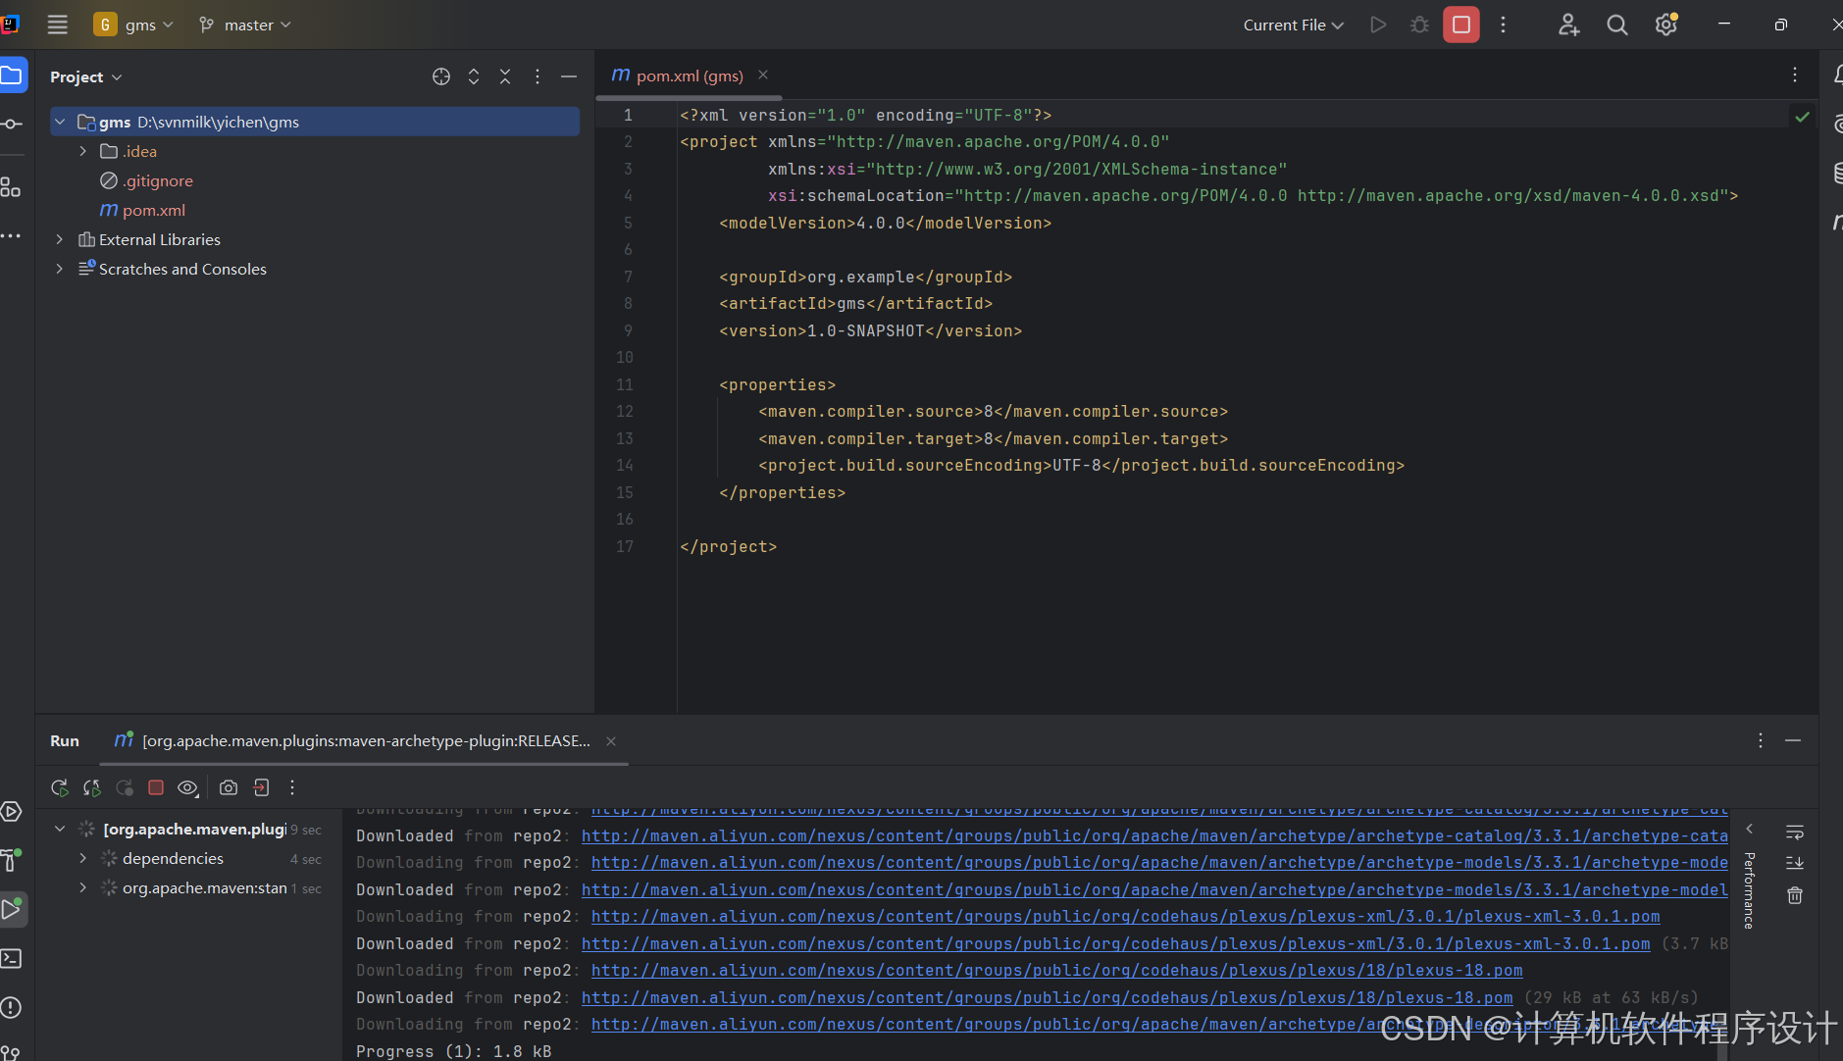
Task: Collapse the gms root folder
Action: coord(60,122)
